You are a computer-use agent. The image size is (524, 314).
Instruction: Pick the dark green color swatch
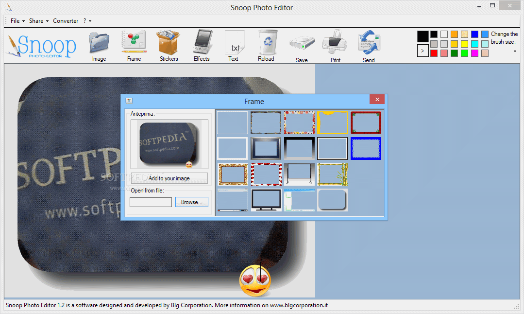coord(454,53)
